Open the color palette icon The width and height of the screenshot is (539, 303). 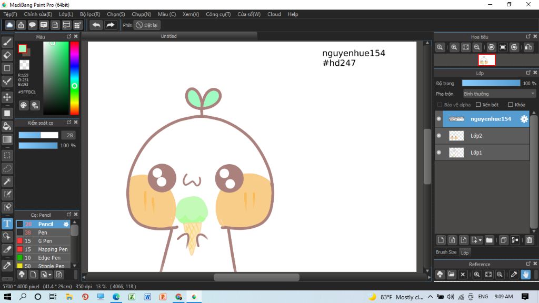coord(23,105)
